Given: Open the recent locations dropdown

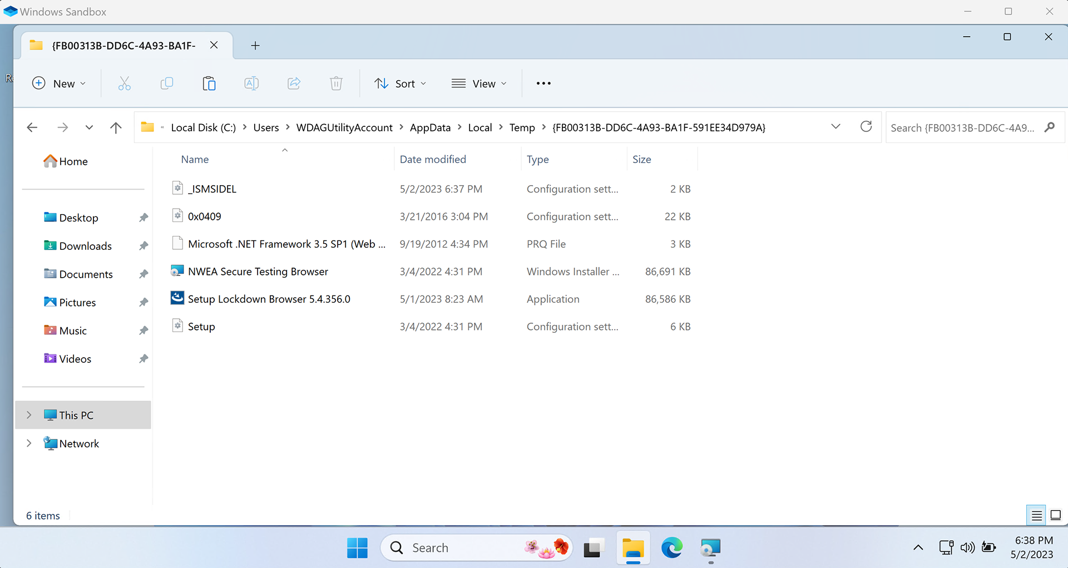Looking at the screenshot, I should coord(89,127).
